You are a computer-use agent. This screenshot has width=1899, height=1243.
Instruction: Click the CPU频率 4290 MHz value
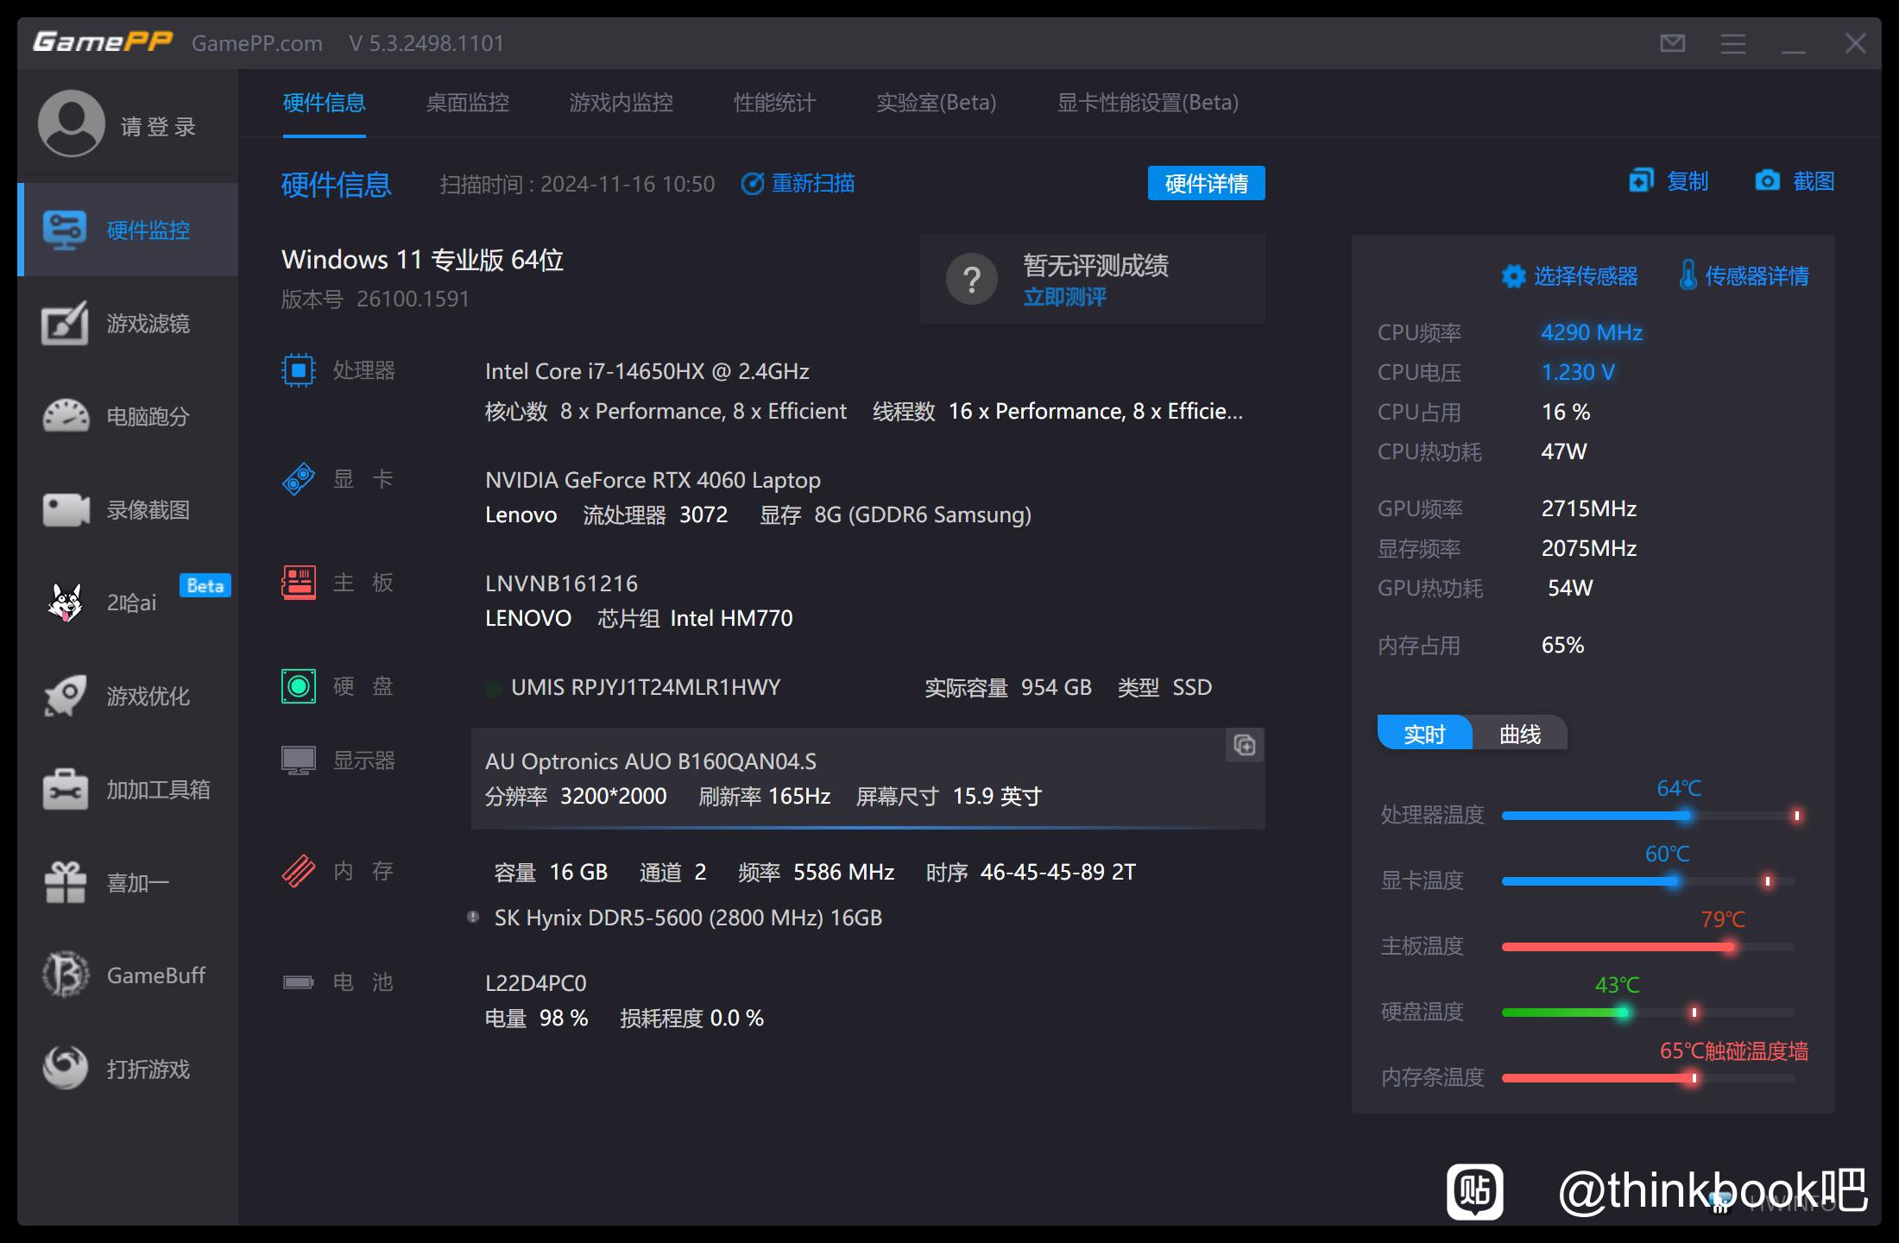tap(1592, 332)
